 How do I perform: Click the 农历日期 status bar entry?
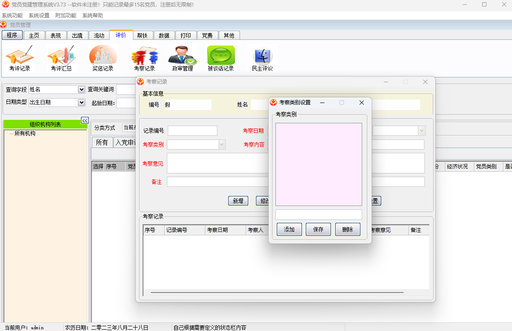107,328
